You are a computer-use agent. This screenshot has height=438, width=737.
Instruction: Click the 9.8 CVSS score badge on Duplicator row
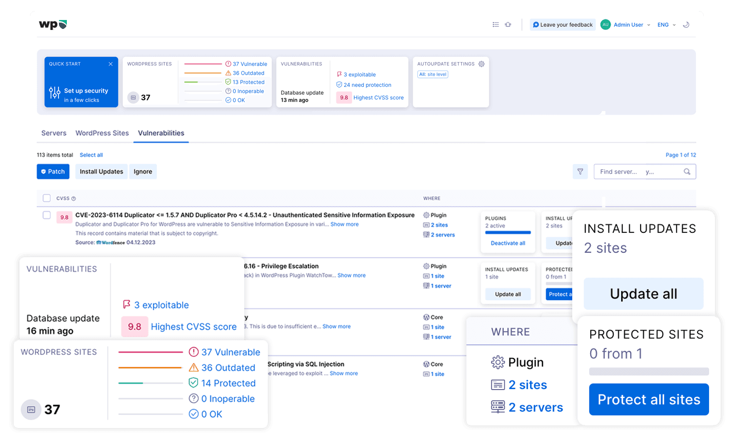64,217
